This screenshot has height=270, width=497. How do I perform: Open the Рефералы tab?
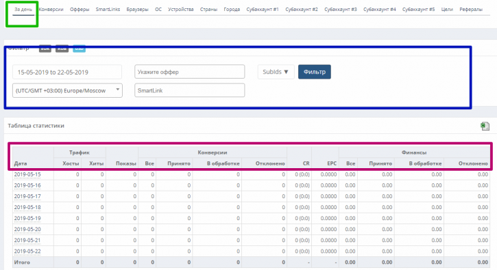coord(471,10)
